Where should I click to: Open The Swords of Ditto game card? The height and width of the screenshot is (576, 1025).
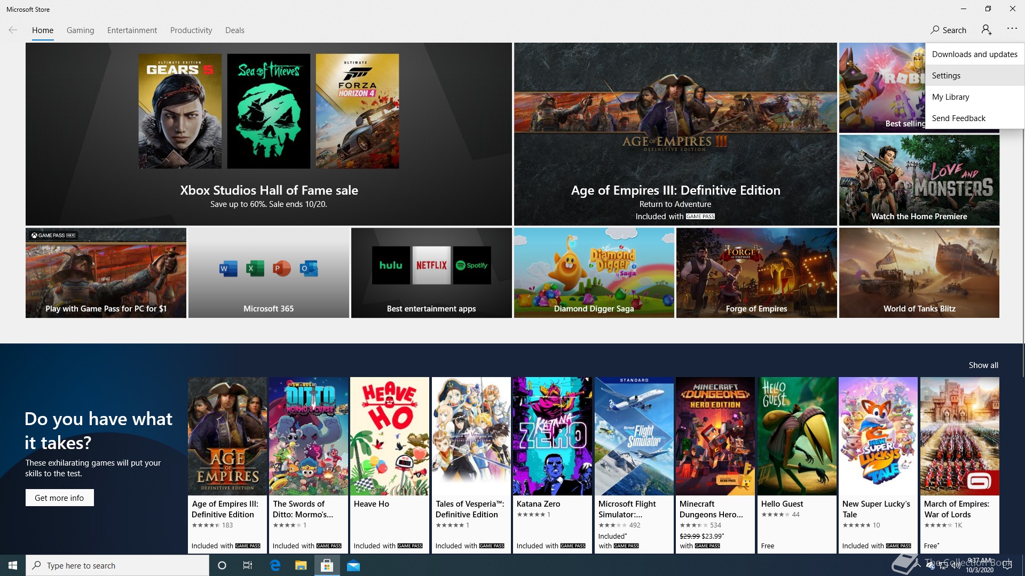coord(309,465)
